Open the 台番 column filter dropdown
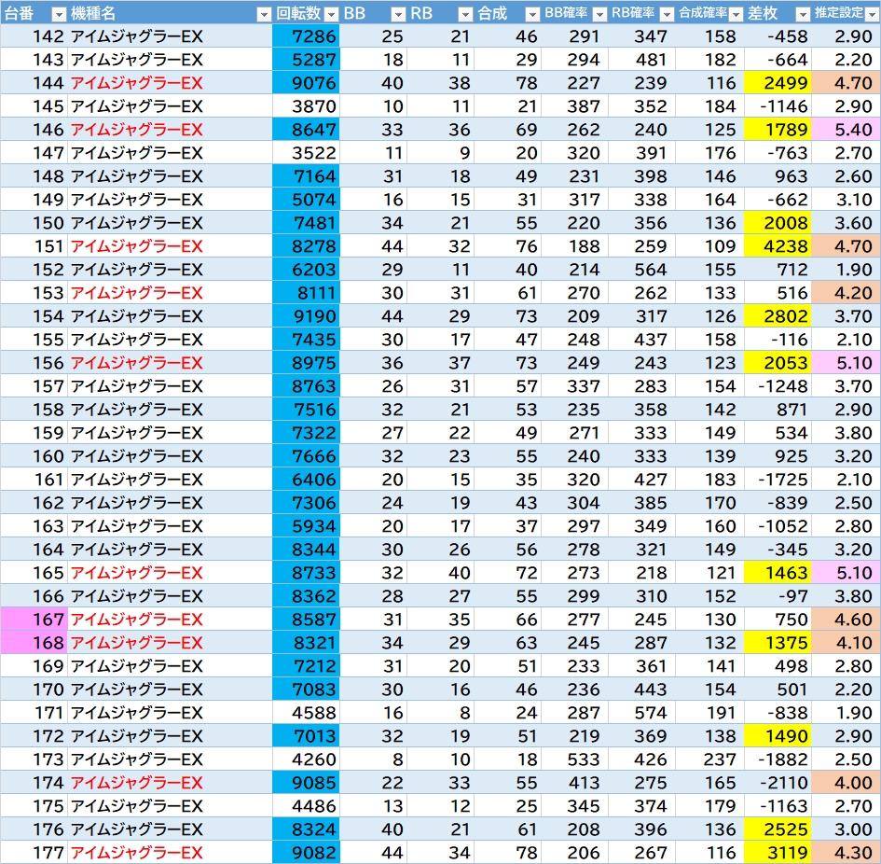Screen dimensions: 881x864 coord(59,14)
